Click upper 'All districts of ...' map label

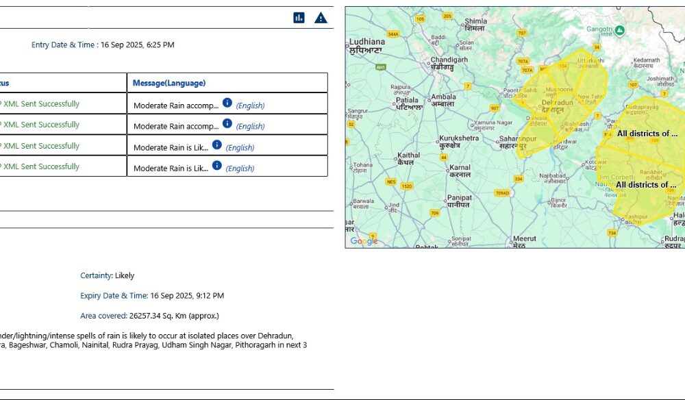[x=647, y=134]
